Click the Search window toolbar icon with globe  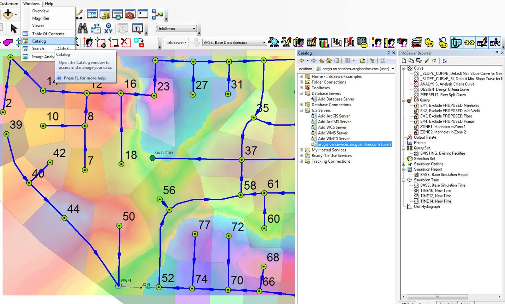117,14
